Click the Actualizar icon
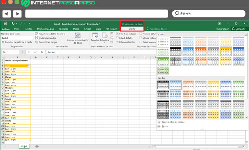This screenshot has height=150, width=249. (105, 35)
